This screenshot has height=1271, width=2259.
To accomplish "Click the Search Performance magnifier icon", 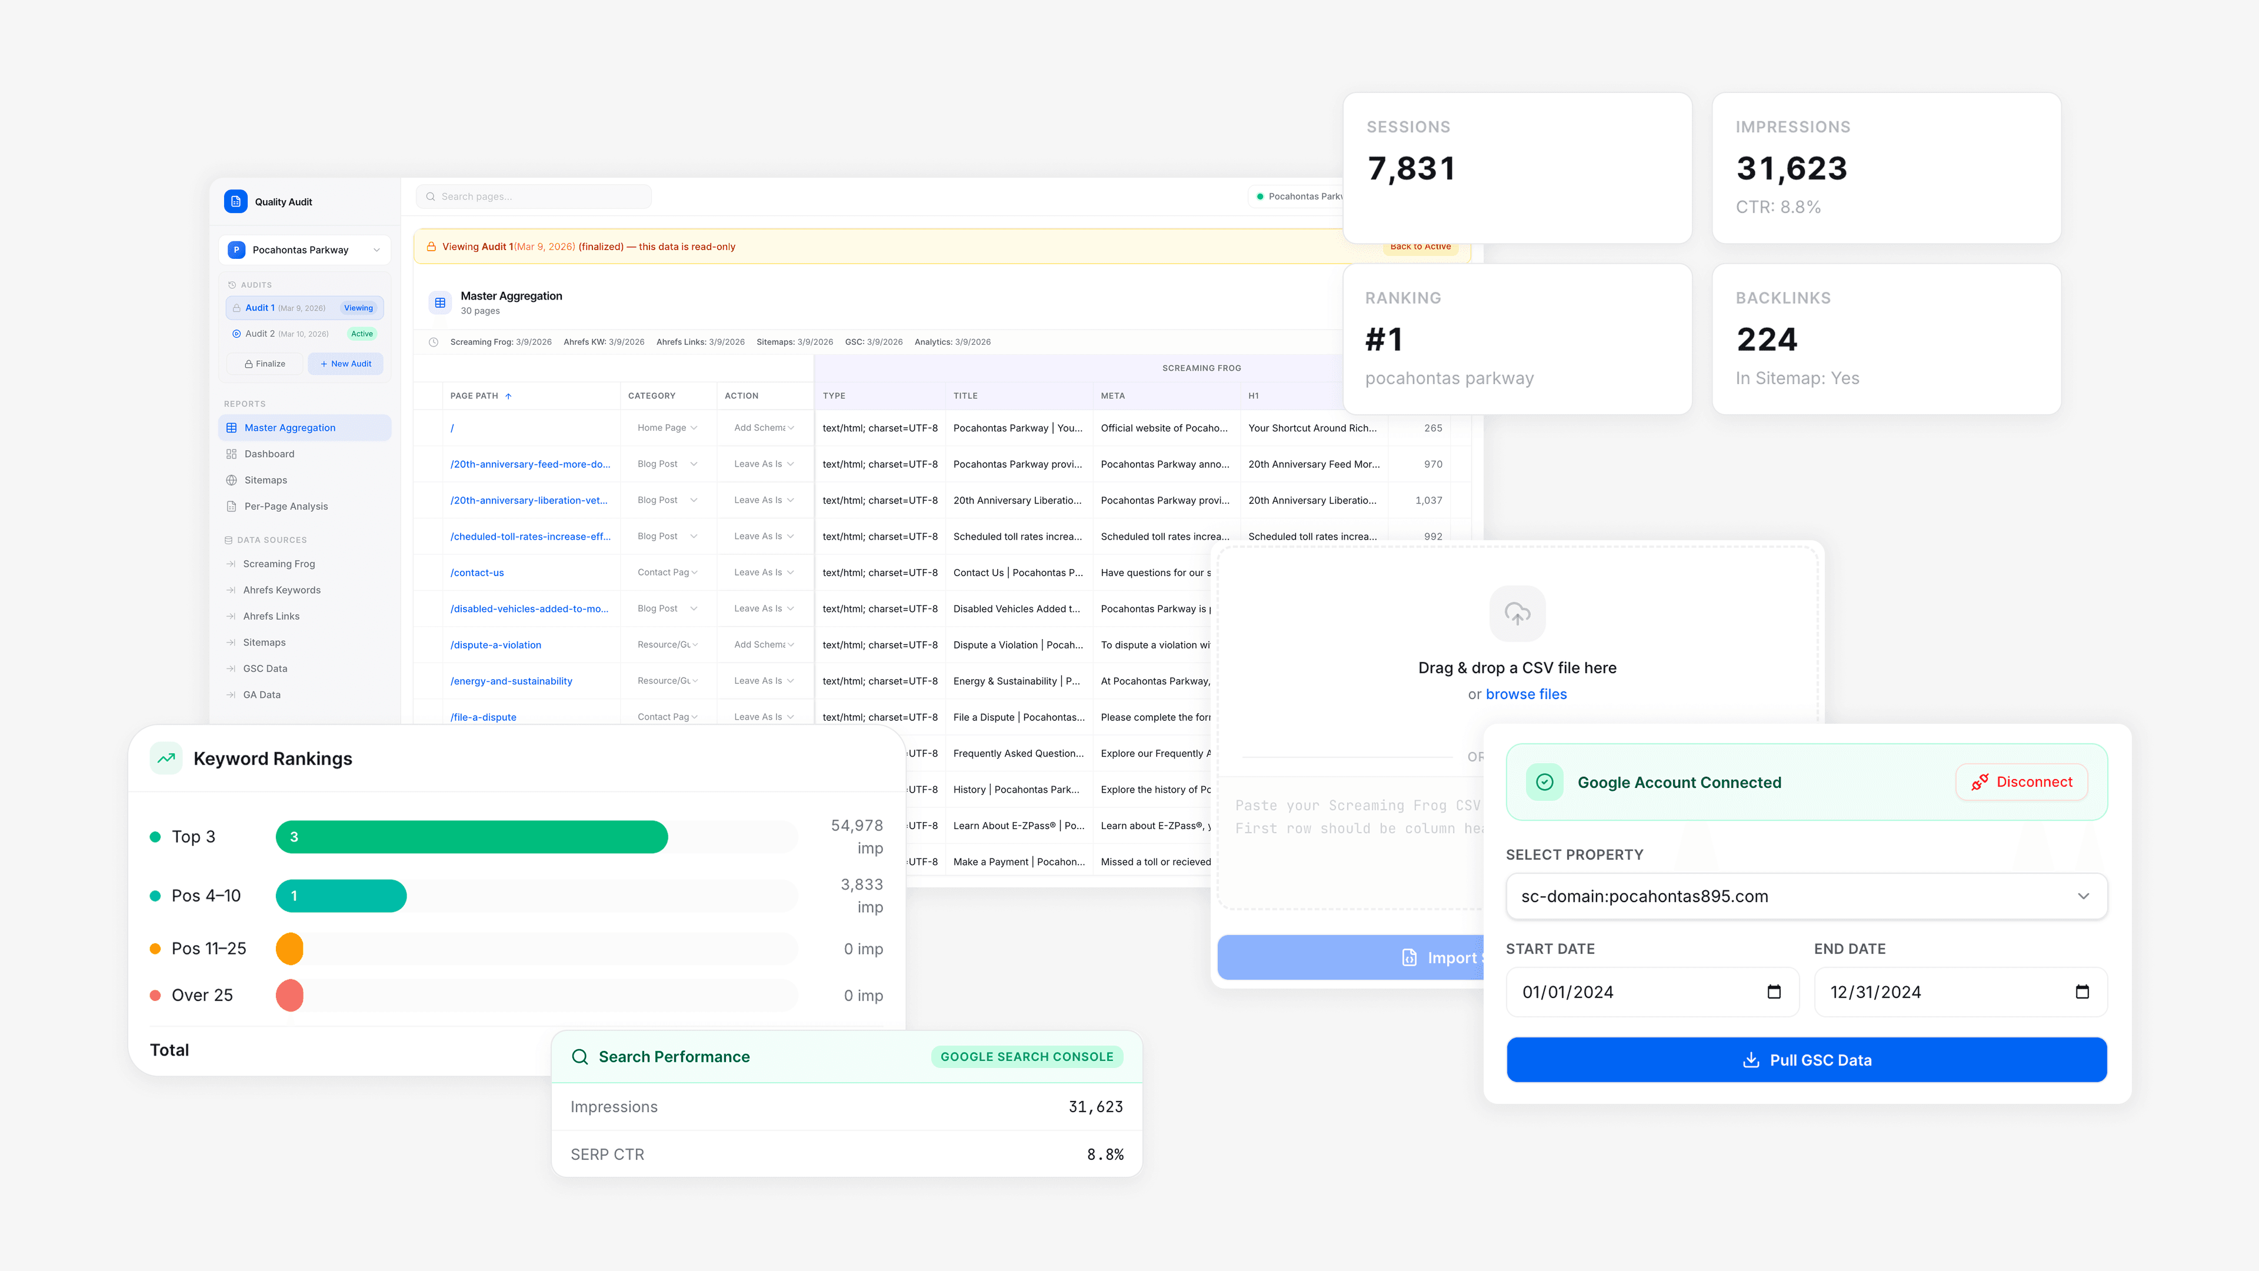I will click(579, 1057).
